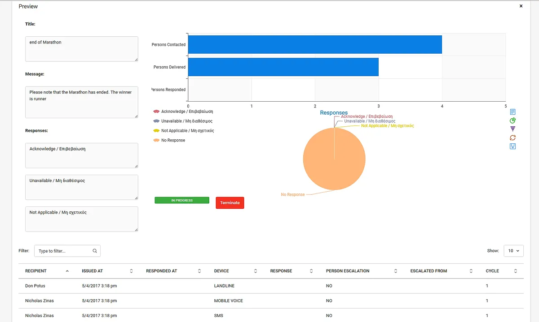The height and width of the screenshot is (322, 539).
Task: Open the blue data view document icon
Action: click(513, 112)
